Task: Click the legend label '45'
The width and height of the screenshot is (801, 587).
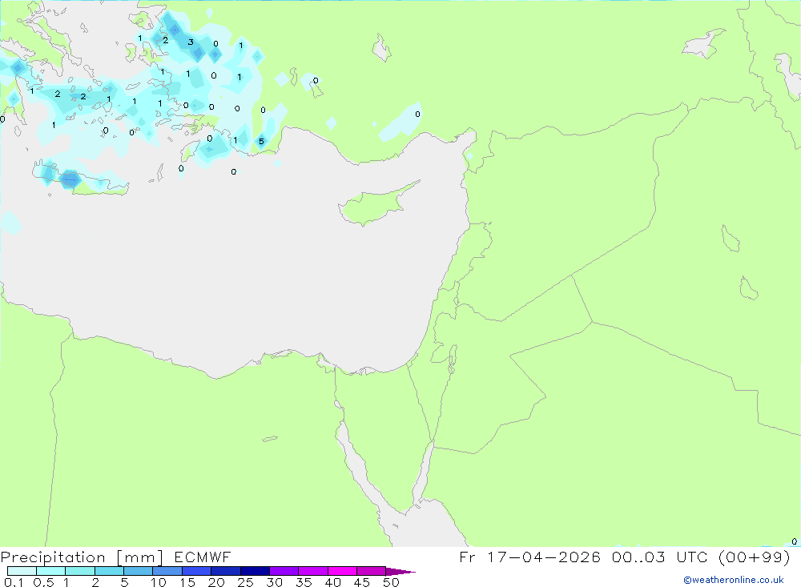Action: 362,582
